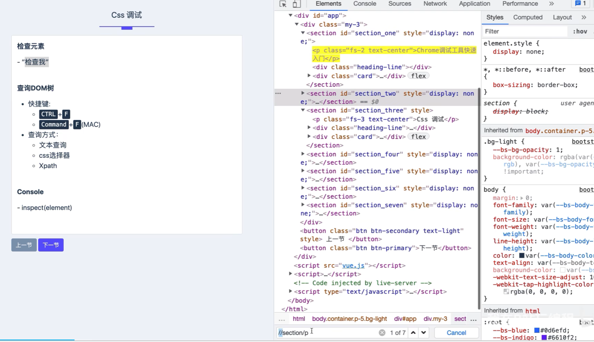Screen dimensions: 594x342
Task: Open the Sources tab
Action: tap(400, 4)
